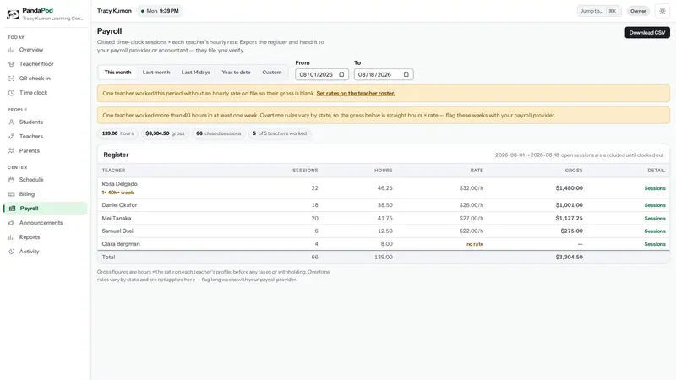Screen dimensions: 676x380
Task: Download the payroll CSV
Action: coord(647,33)
